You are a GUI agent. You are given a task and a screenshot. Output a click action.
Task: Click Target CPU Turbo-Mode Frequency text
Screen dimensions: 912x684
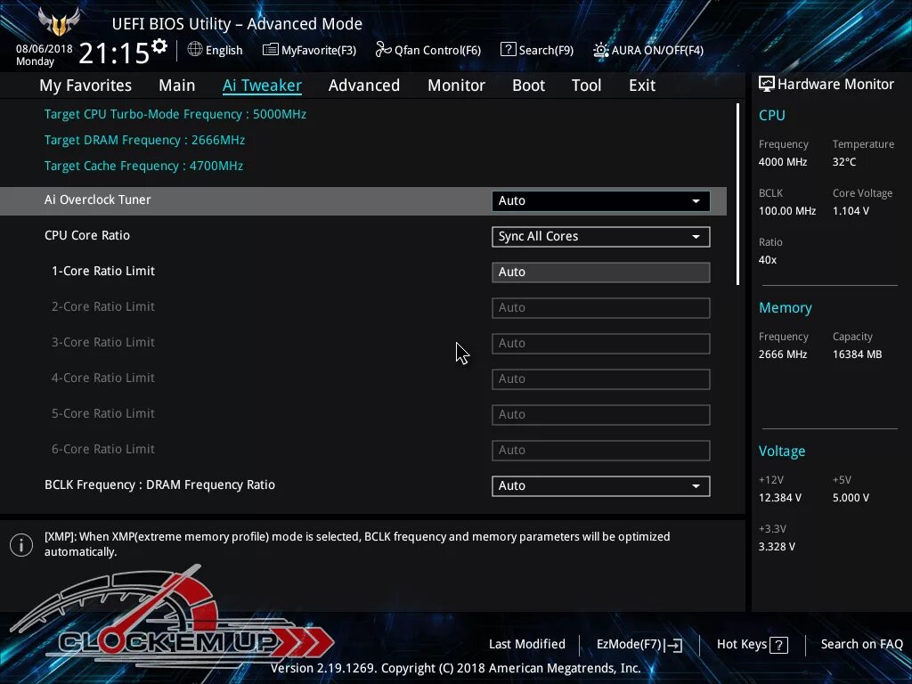pyautogui.click(x=175, y=114)
